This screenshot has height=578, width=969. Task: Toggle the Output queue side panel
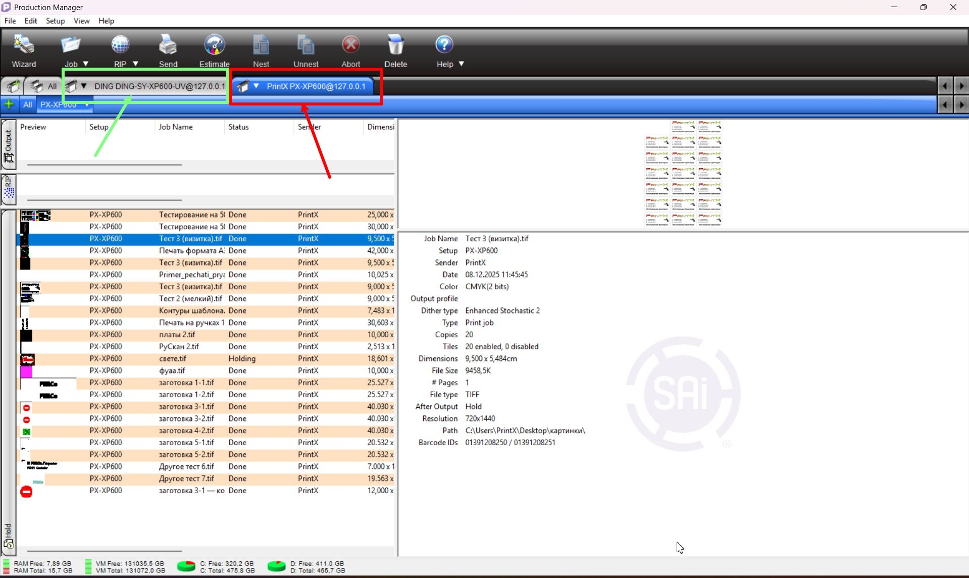click(9, 145)
